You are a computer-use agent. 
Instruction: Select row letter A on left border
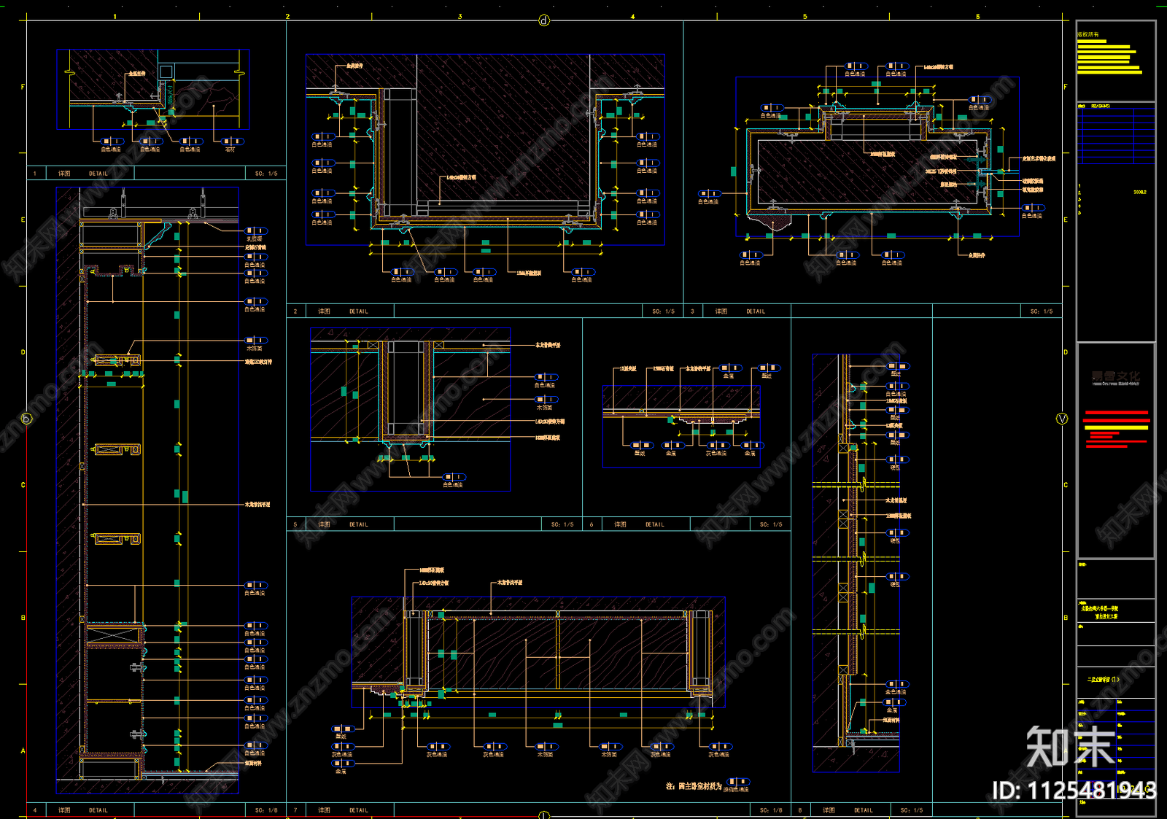click(x=23, y=750)
